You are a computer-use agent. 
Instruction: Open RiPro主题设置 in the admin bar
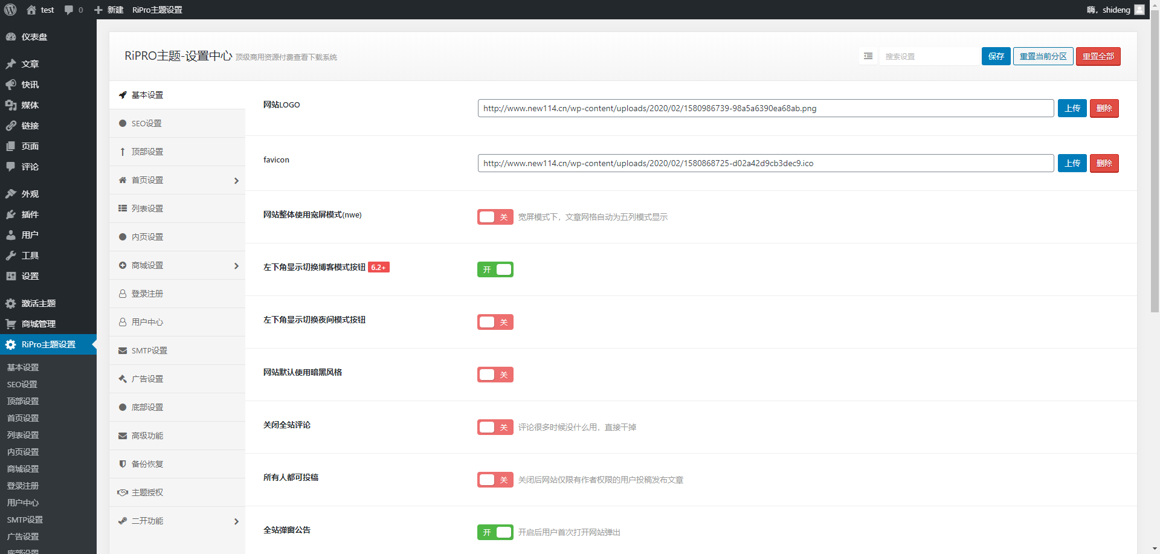click(x=157, y=10)
